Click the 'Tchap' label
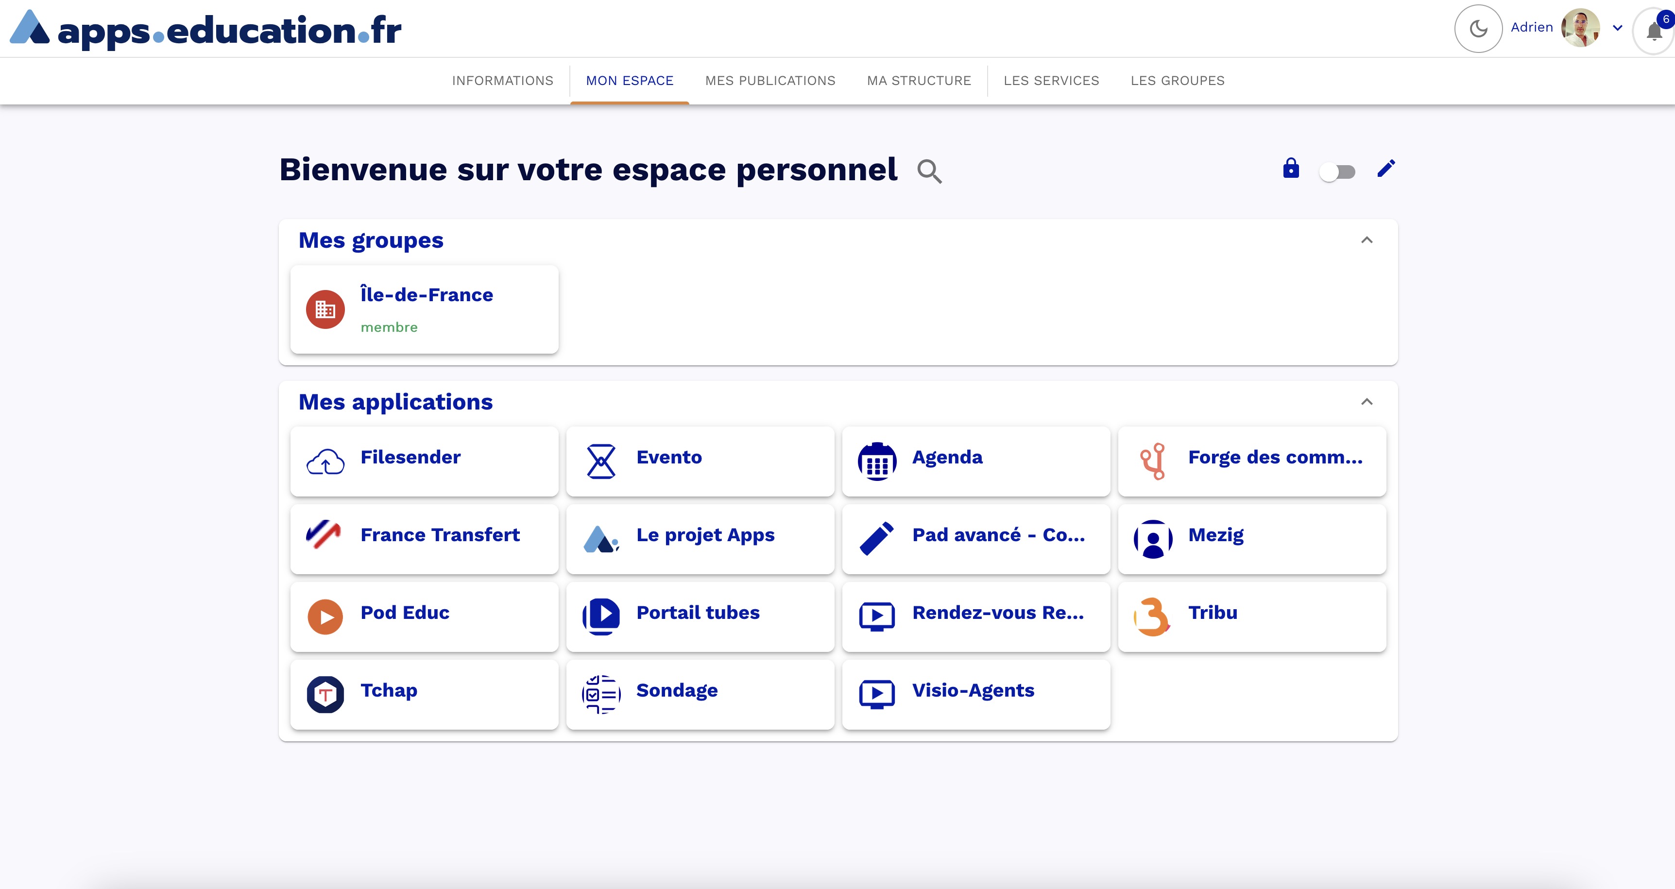 tap(389, 691)
